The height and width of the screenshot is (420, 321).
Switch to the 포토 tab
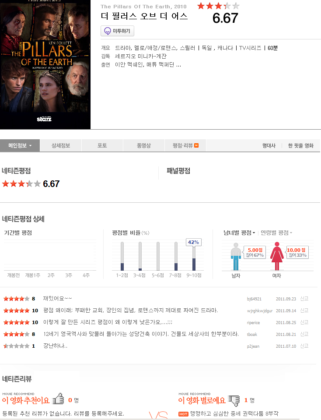point(102,145)
